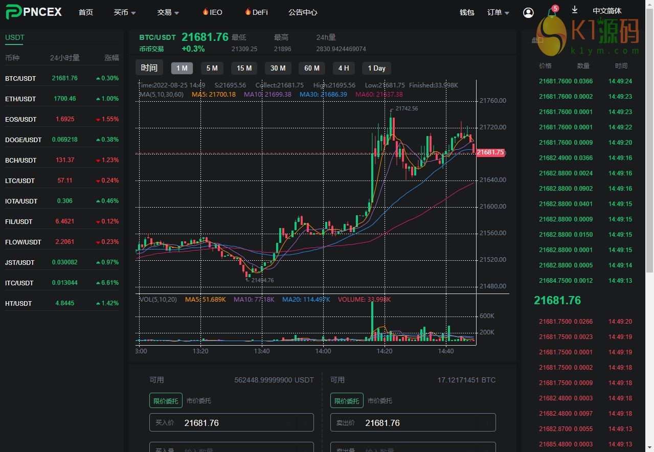The image size is (654, 452).
Task: Set chart interval to 15 M
Action: [244, 68]
